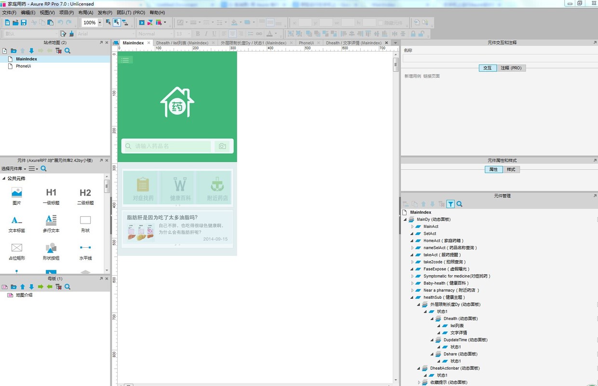Click the hamburger menu icon on the canvas
Screen dimensions: 598x386
(x=125, y=60)
